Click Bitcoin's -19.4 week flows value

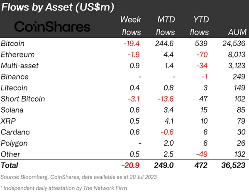click(132, 43)
